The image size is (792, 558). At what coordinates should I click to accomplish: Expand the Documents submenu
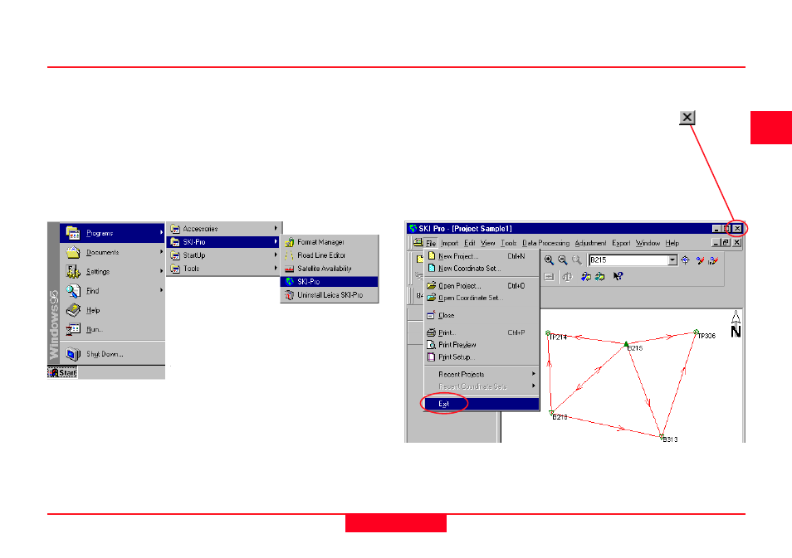(112, 252)
